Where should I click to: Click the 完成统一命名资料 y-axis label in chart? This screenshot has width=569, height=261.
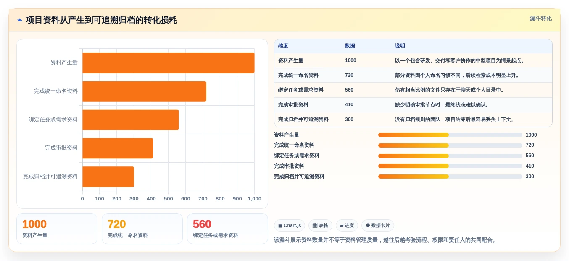click(56, 91)
